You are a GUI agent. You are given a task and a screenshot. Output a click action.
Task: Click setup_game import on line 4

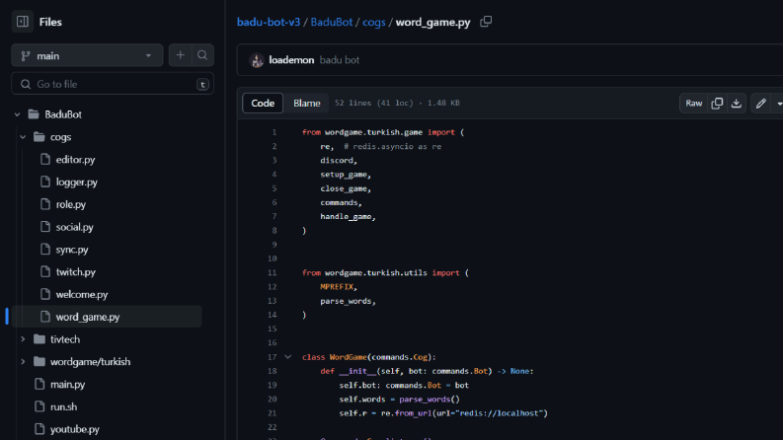(344, 175)
